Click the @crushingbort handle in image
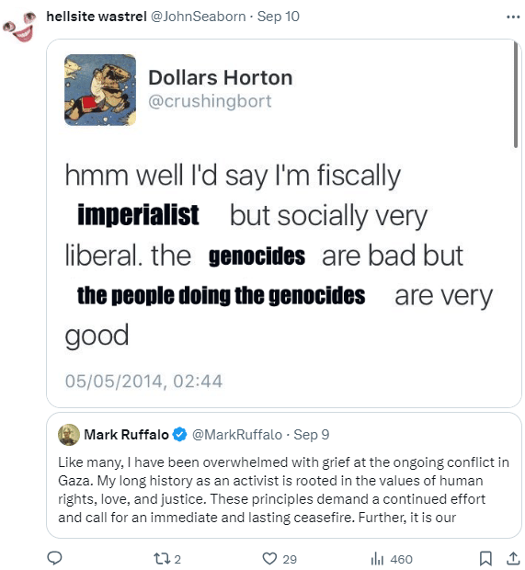 pyautogui.click(x=210, y=101)
